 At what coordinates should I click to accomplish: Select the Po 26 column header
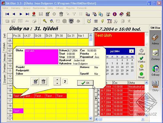(x=18, y=36)
